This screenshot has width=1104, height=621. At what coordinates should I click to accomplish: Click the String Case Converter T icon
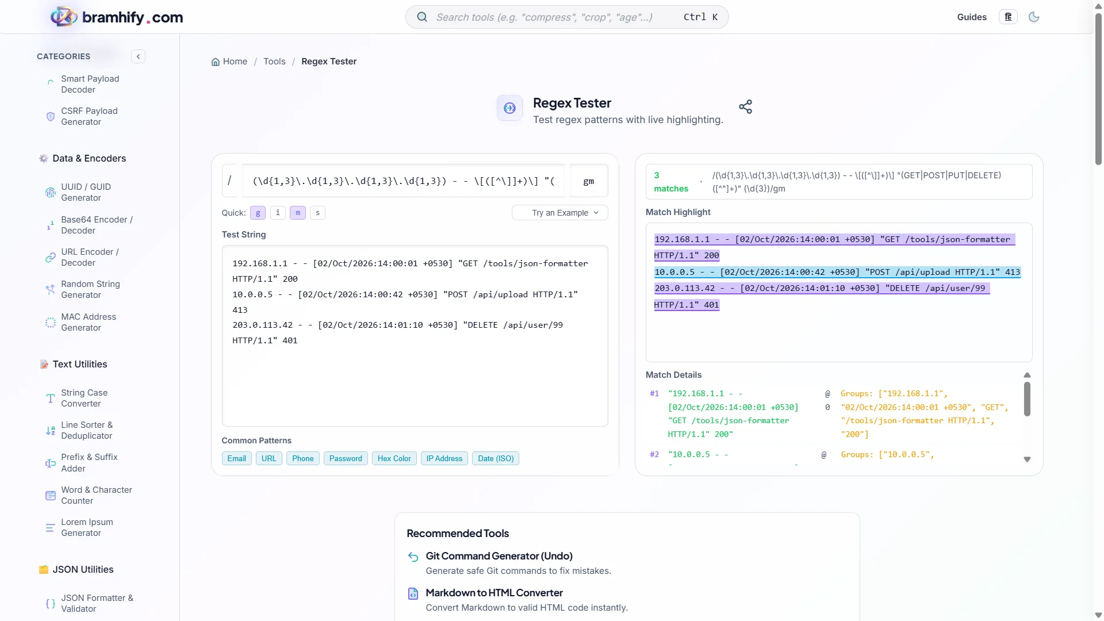(x=51, y=398)
